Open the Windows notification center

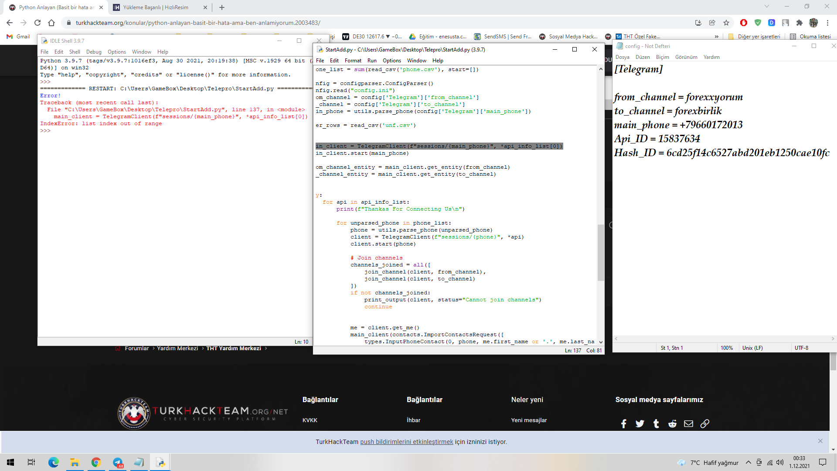(x=823, y=462)
